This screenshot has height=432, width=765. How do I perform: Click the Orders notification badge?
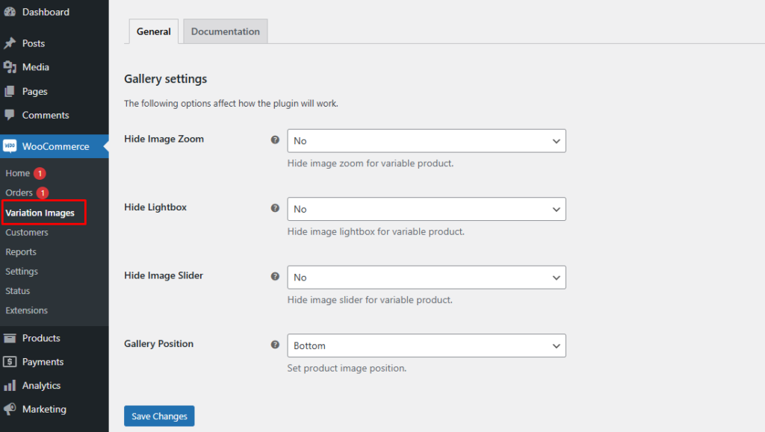(x=43, y=192)
